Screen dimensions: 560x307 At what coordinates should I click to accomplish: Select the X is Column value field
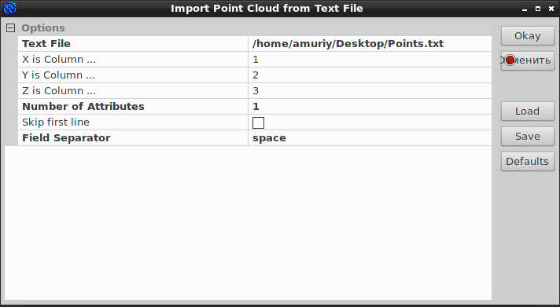point(370,59)
